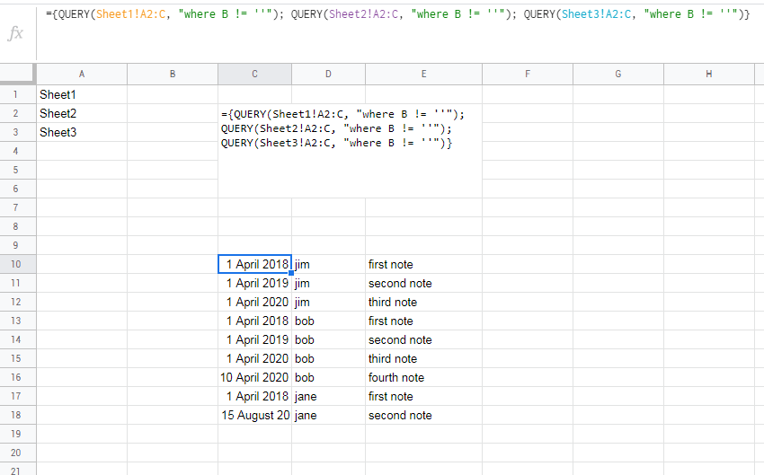Click date 1 April 2018 in row 13
The width and height of the screenshot is (764, 475).
tap(255, 321)
